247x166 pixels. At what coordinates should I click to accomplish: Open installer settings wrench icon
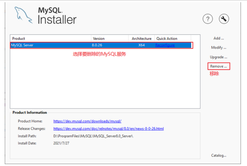[224, 19]
